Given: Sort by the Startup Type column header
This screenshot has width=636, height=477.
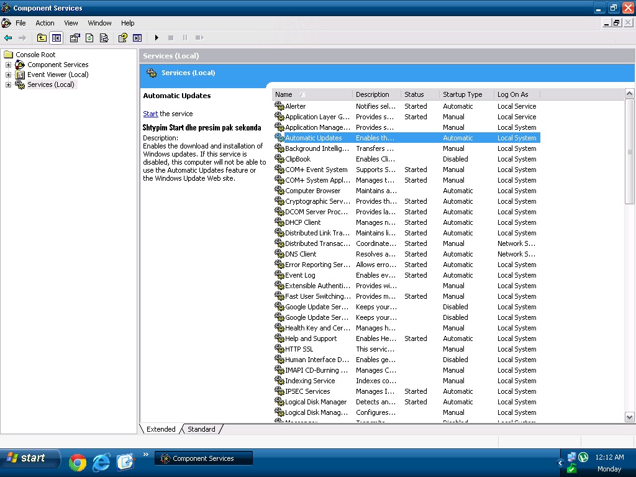Looking at the screenshot, I should [x=467, y=94].
